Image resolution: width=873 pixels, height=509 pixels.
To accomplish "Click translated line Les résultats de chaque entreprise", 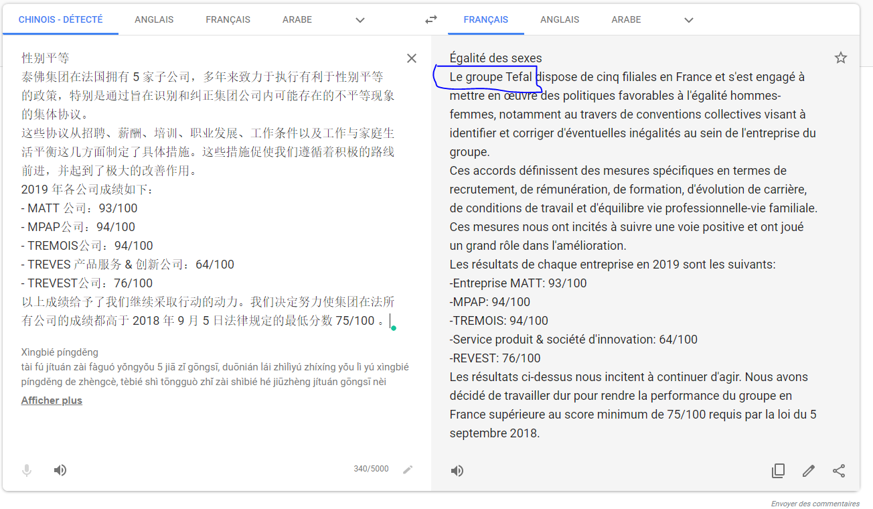I will point(613,265).
